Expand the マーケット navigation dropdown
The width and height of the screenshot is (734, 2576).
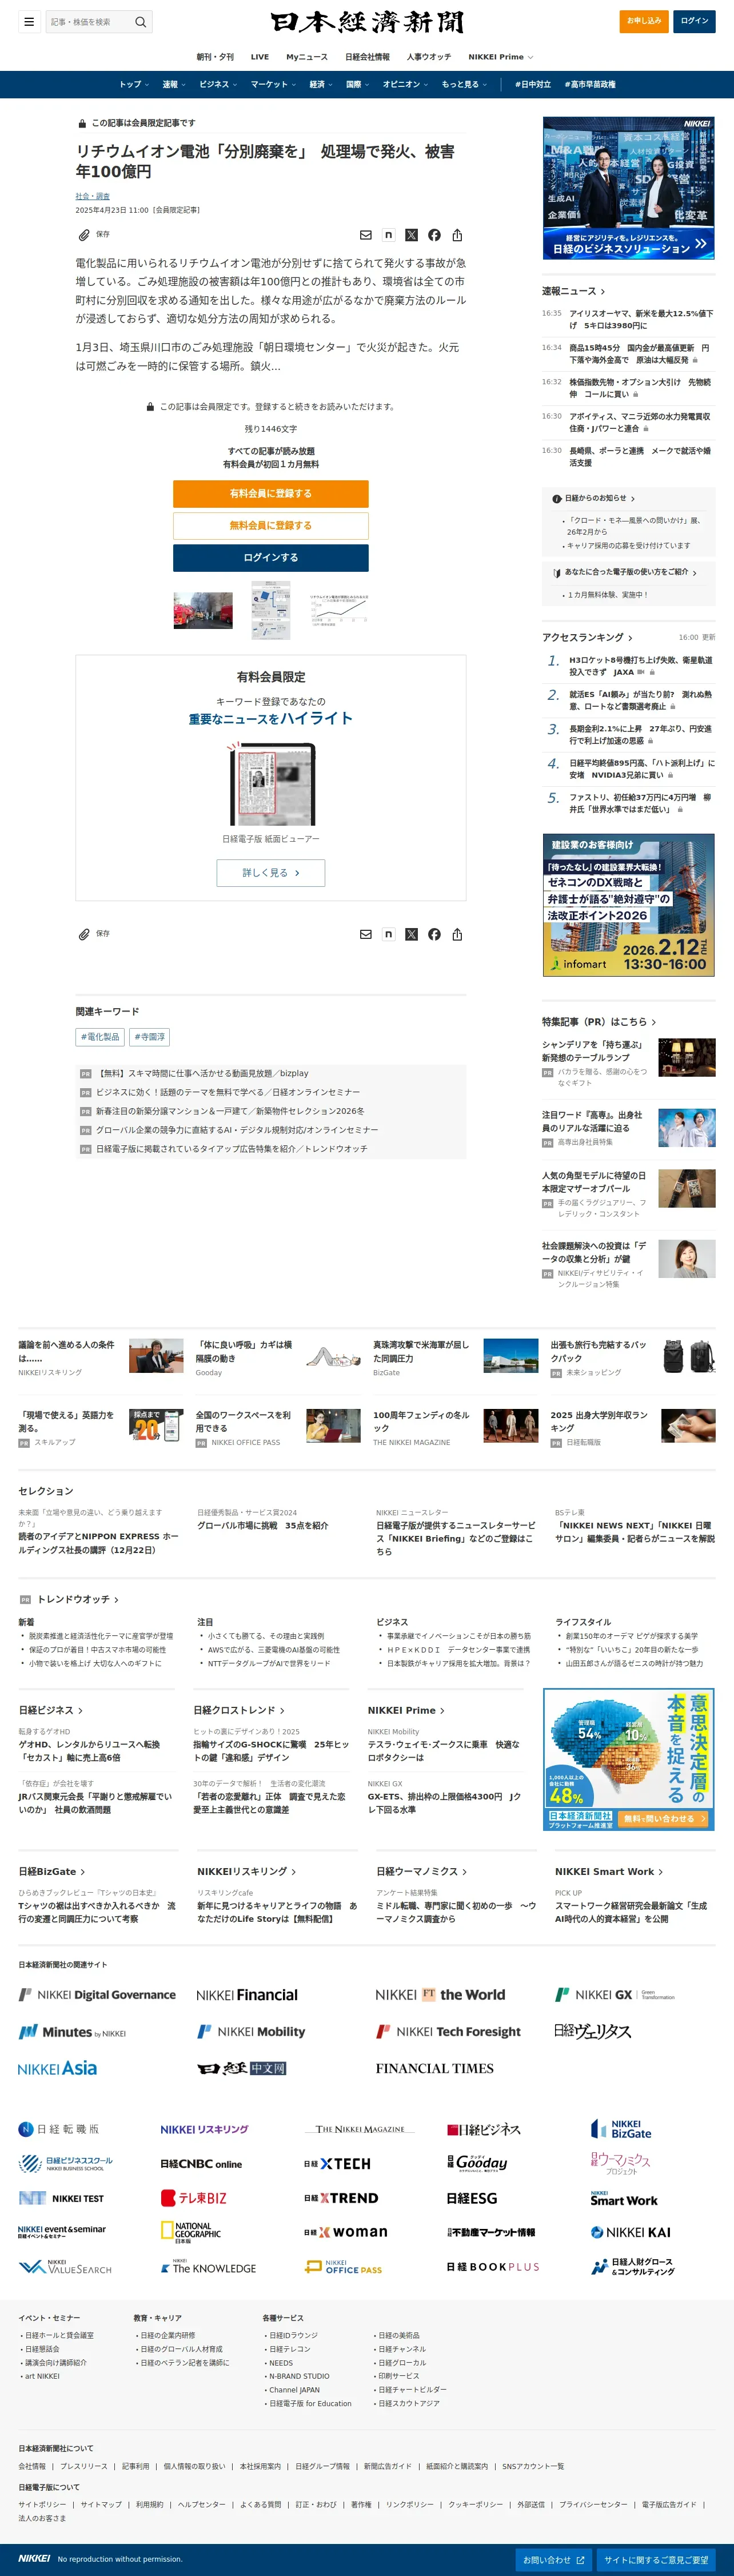pyautogui.click(x=273, y=84)
